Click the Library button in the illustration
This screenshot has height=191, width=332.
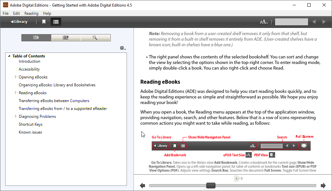click(x=161, y=146)
